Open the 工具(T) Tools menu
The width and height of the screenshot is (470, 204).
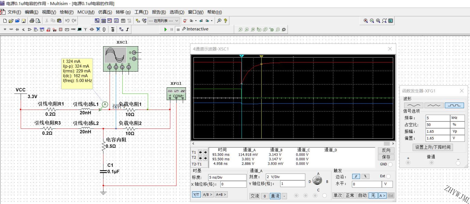click(141, 12)
